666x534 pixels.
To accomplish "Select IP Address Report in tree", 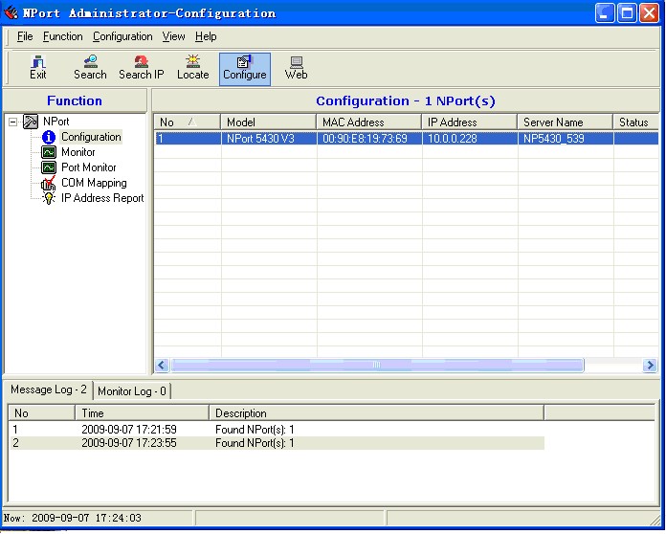I will coord(102,198).
